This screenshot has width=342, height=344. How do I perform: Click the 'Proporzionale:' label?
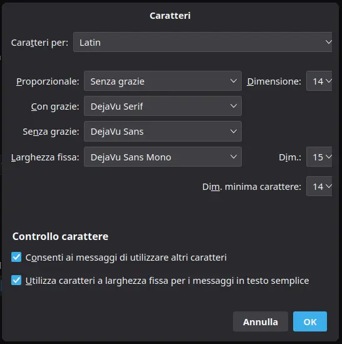tap(48, 81)
